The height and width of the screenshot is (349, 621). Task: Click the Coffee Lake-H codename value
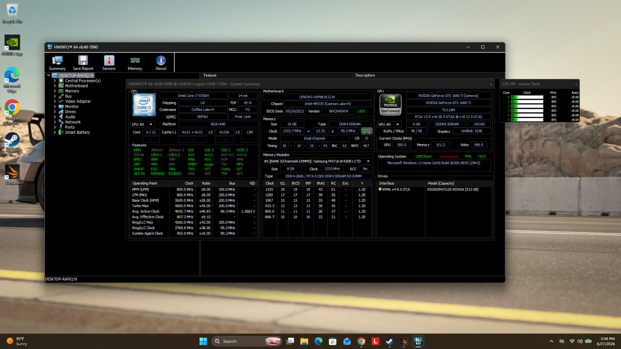pos(203,110)
